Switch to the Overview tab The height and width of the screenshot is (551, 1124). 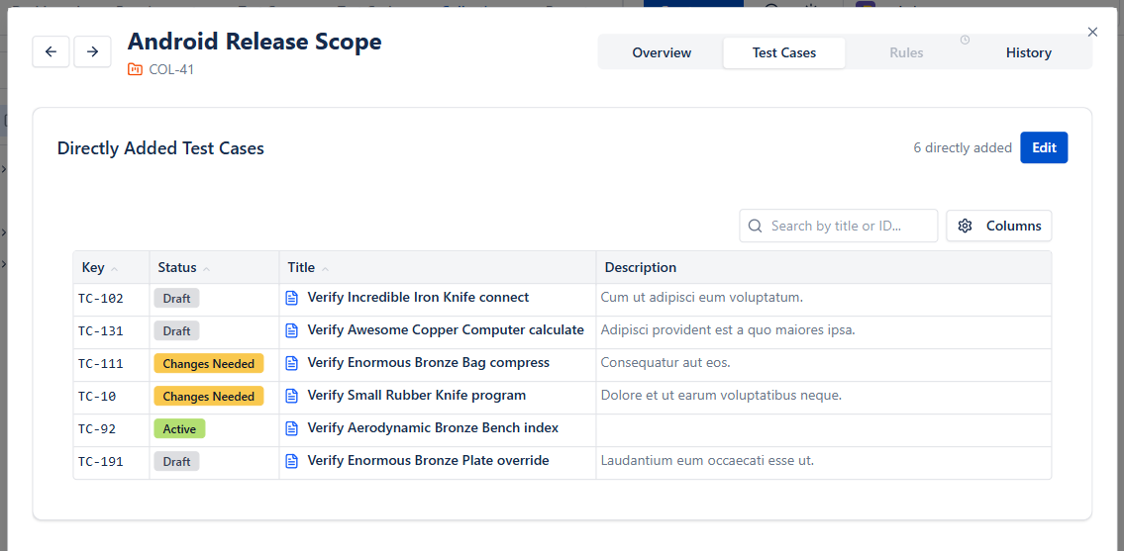662,52
